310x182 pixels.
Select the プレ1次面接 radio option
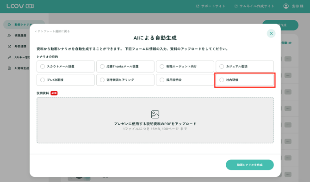pyautogui.click(x=65, y=80)
